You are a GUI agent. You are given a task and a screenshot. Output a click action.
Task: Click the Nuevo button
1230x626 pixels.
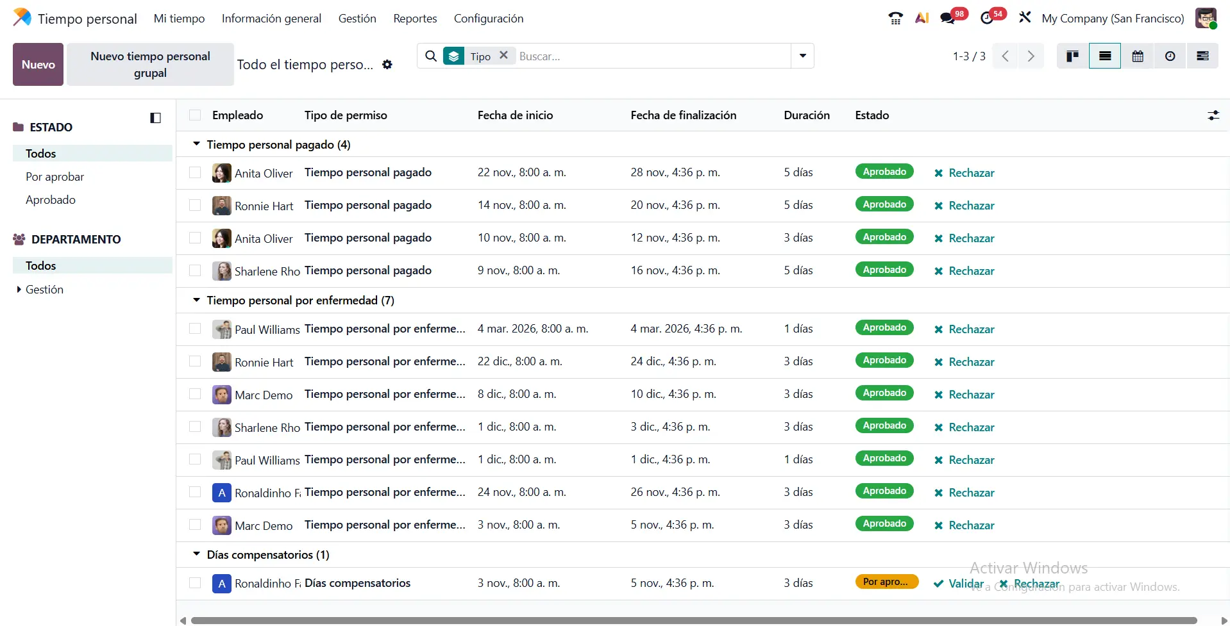(x=38, y=65)
